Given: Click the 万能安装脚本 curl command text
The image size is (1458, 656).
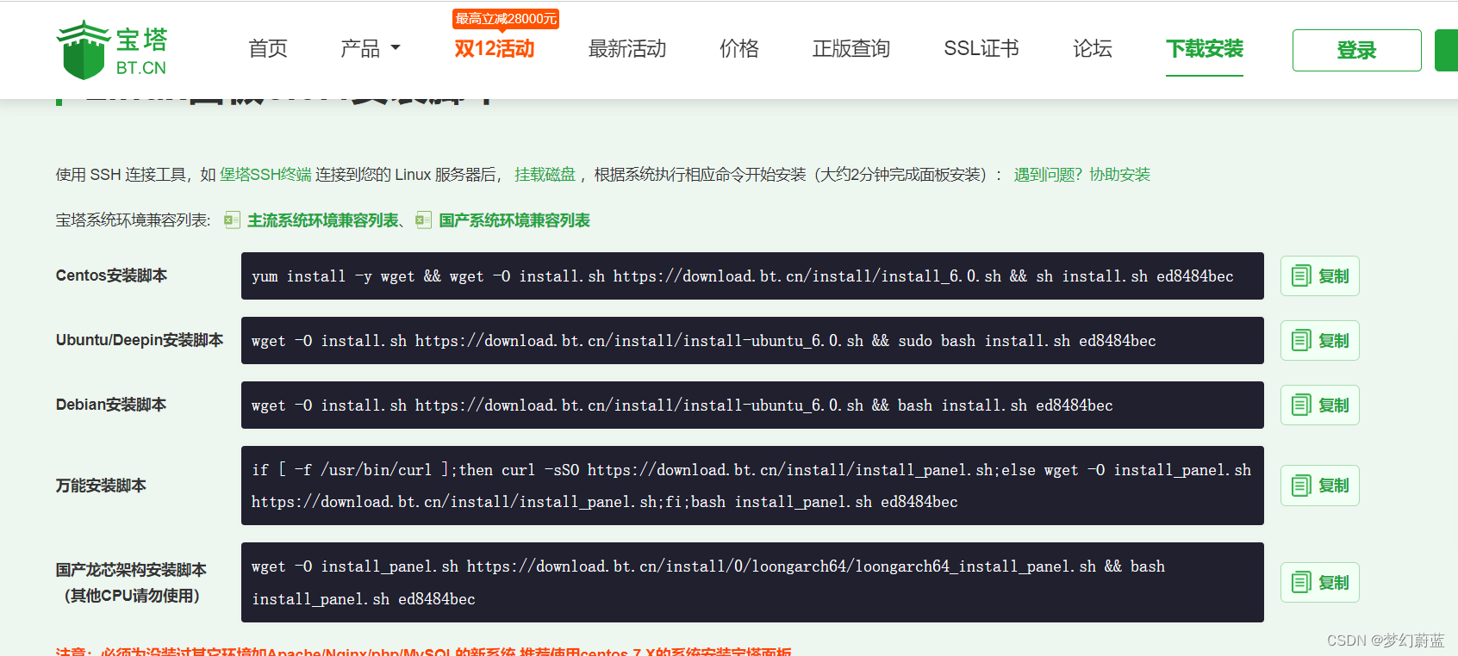Looking at the screenshot, I should pyautogui.click(x=751, y=486).
